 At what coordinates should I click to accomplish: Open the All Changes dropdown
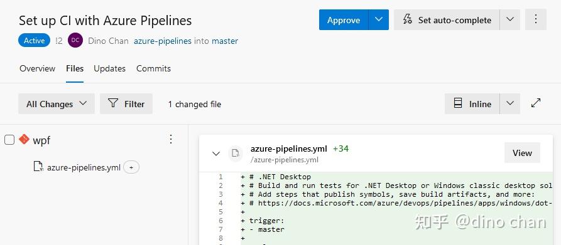click(56, 104)
